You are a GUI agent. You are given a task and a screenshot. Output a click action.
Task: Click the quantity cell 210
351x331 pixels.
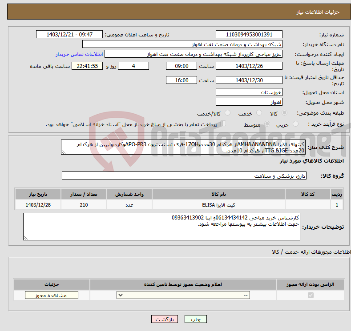point(84,205)
